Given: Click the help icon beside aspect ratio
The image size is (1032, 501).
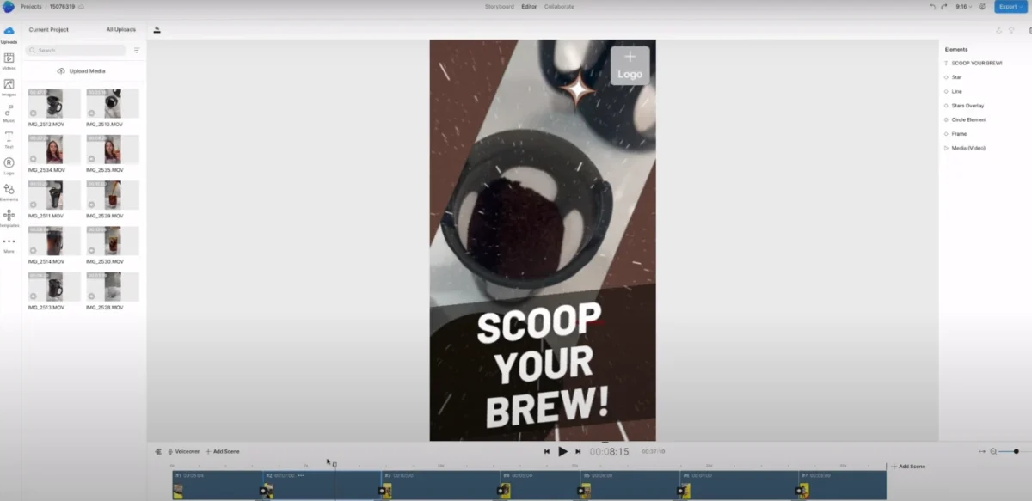Looking at the screenshot, I should tap(984, 7).
